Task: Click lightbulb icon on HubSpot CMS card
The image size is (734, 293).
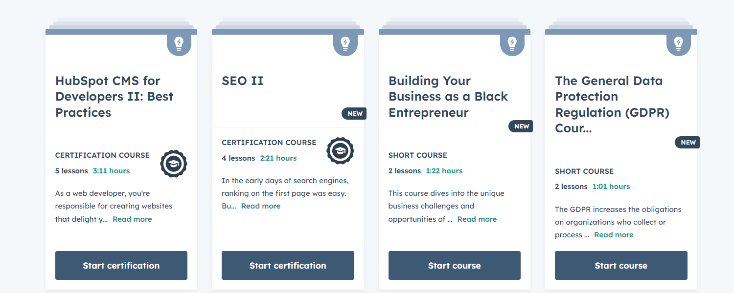Action: pyautogui.click(x=179, y=44)
